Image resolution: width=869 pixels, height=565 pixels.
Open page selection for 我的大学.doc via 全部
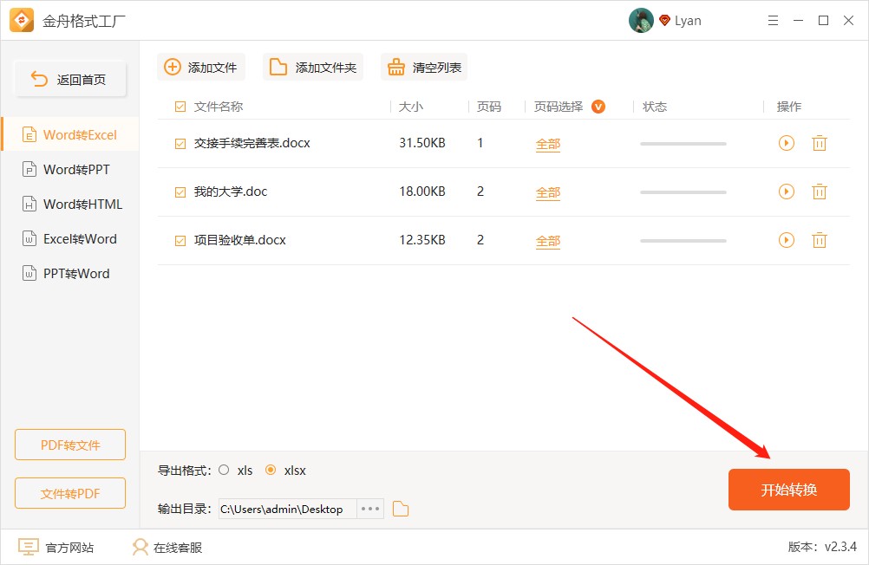(x=547, y=192)
